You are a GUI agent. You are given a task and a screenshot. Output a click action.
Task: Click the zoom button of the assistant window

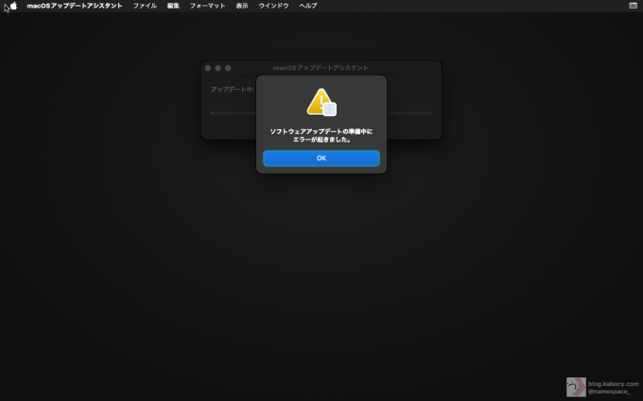(x=228, y=68)
